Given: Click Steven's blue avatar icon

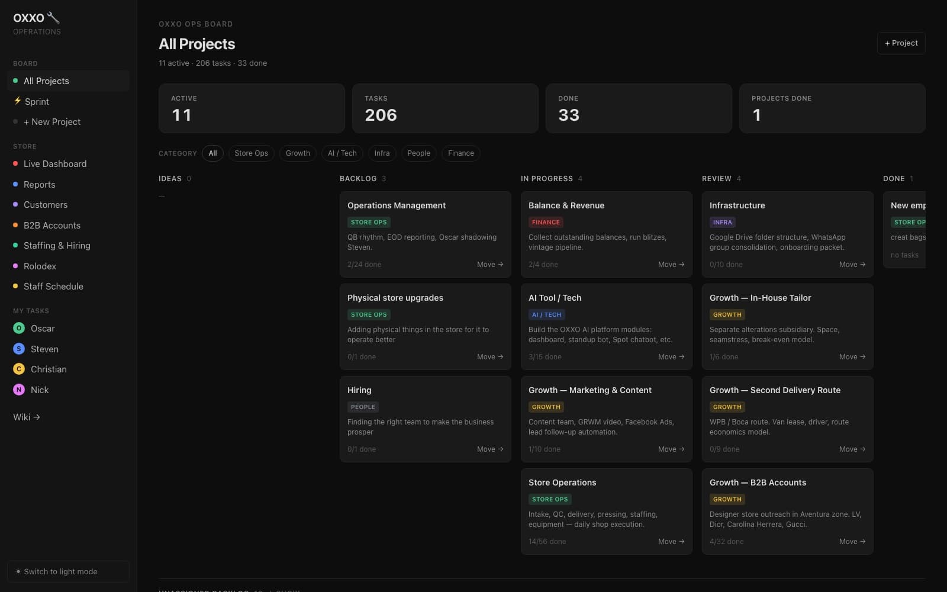Looking at the screenshot, I should [x=19, y=349].
